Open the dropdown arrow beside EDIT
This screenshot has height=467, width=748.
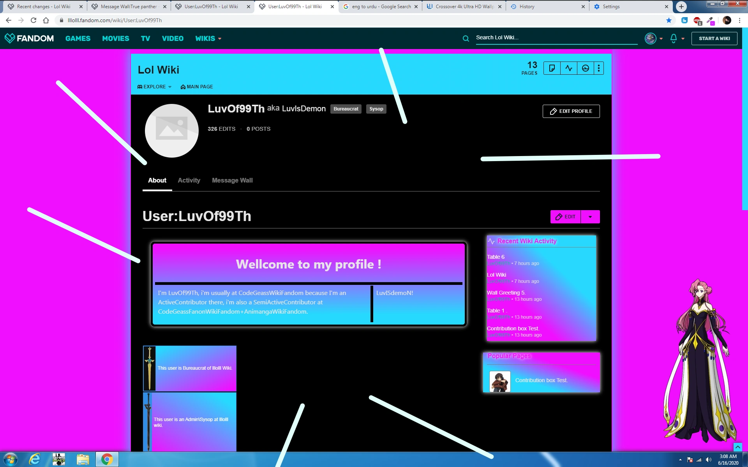click(x=590, y=217)
